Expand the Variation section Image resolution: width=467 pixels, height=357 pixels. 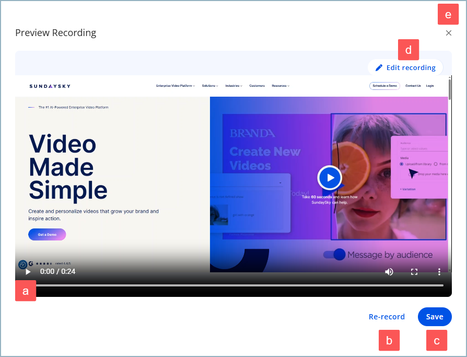pyautogui.click(x=408, y=189)
